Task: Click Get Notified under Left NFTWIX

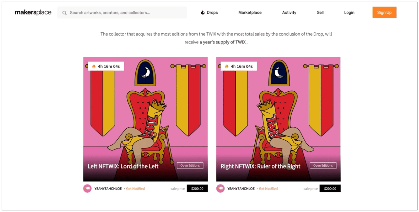Action: point(136,189)
